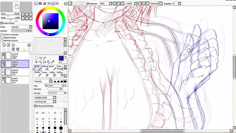Image resolution: width=236 pixels, height=133 pixels.
Task: Select the Eraser tool
Action: (45, 74)
